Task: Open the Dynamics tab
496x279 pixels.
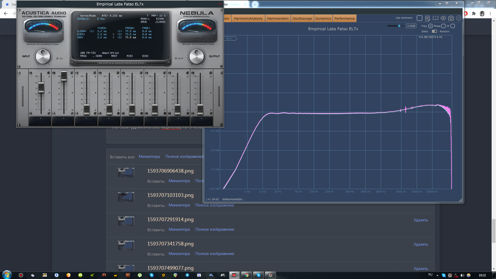Action: point(323,18)
